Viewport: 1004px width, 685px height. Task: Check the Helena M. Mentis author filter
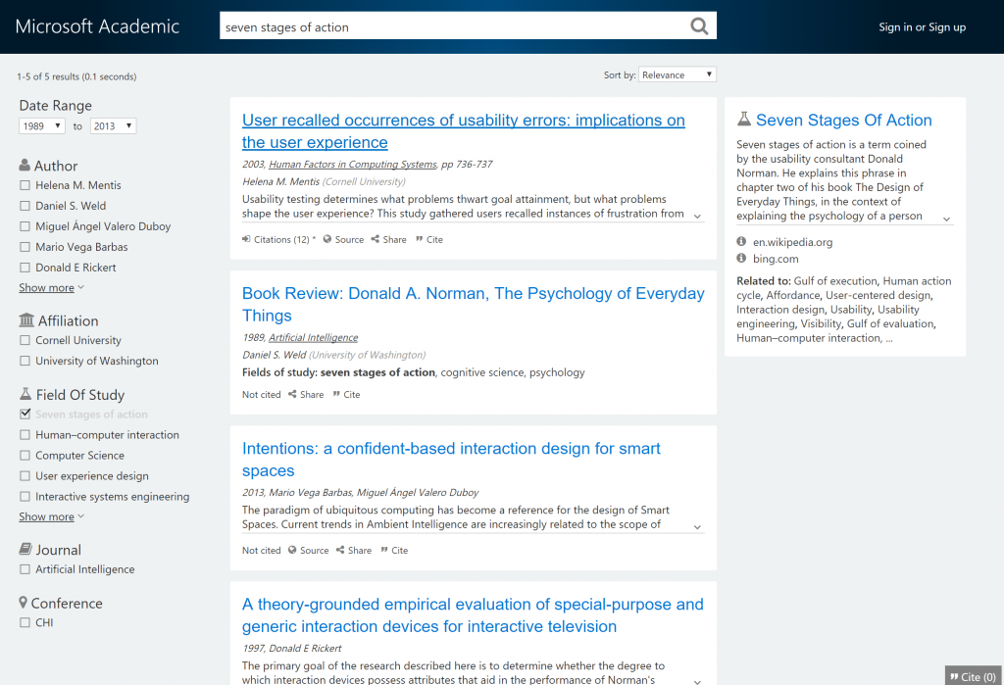click(x=25, y=185)
